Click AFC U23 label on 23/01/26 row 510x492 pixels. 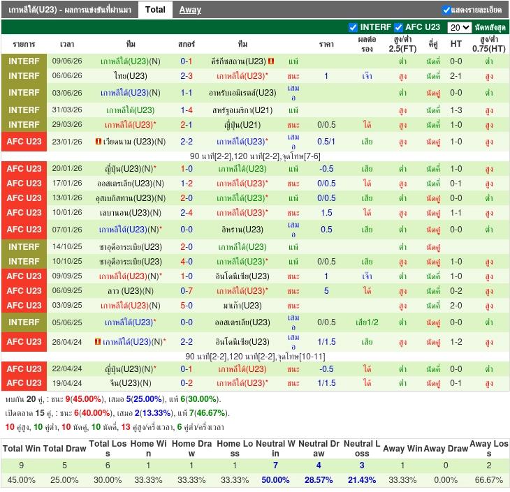(24, 142)
